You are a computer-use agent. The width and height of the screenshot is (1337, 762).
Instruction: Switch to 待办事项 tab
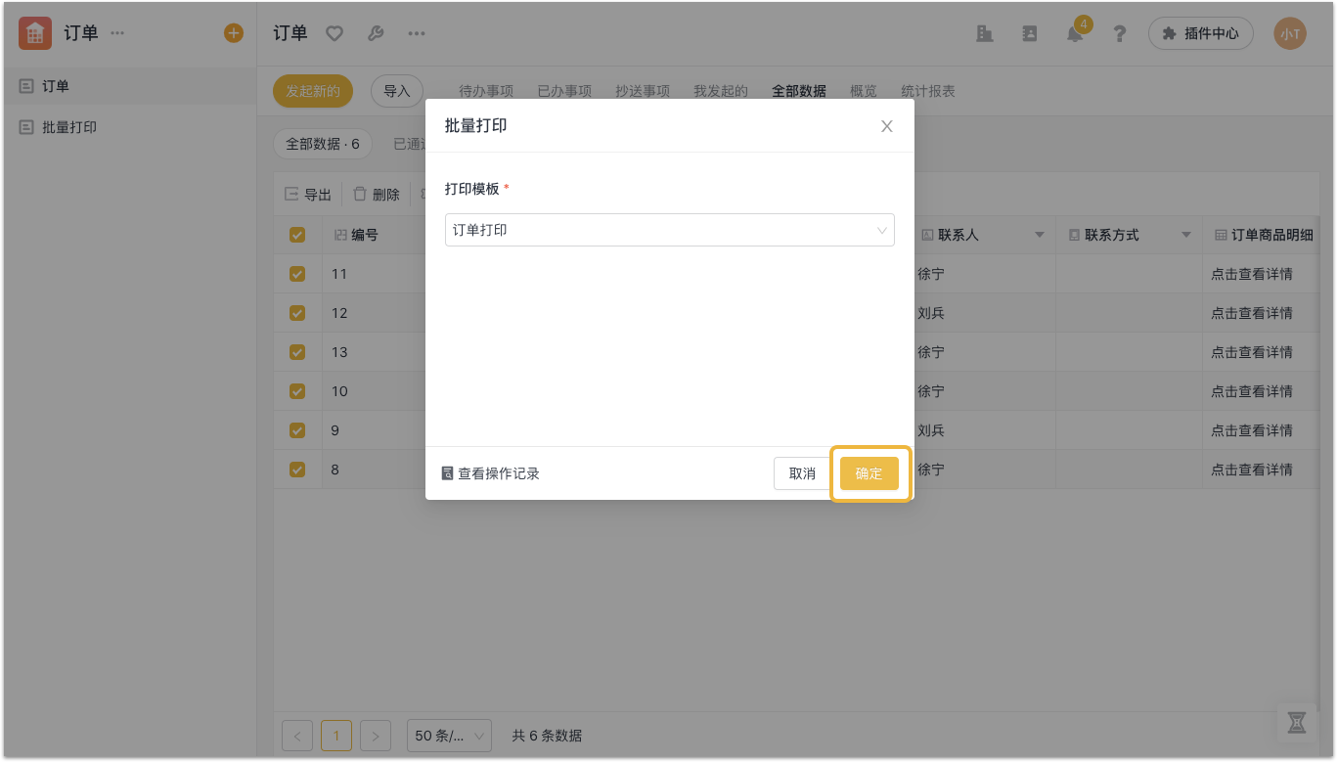486,91
